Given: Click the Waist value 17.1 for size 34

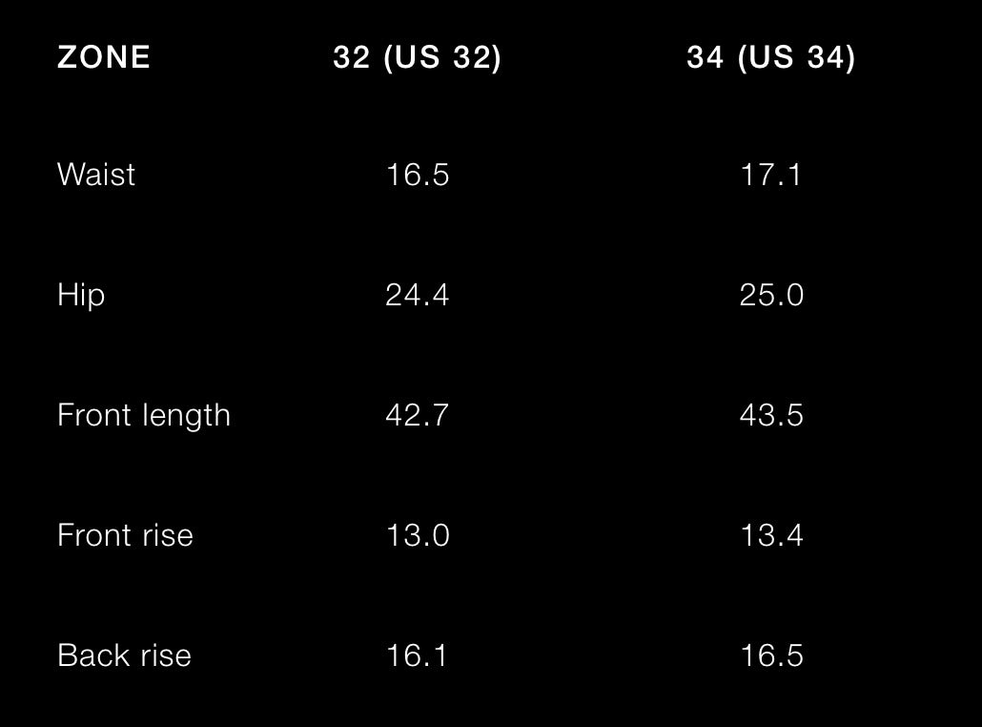Looking at the screenshot, I should point(770,175).
